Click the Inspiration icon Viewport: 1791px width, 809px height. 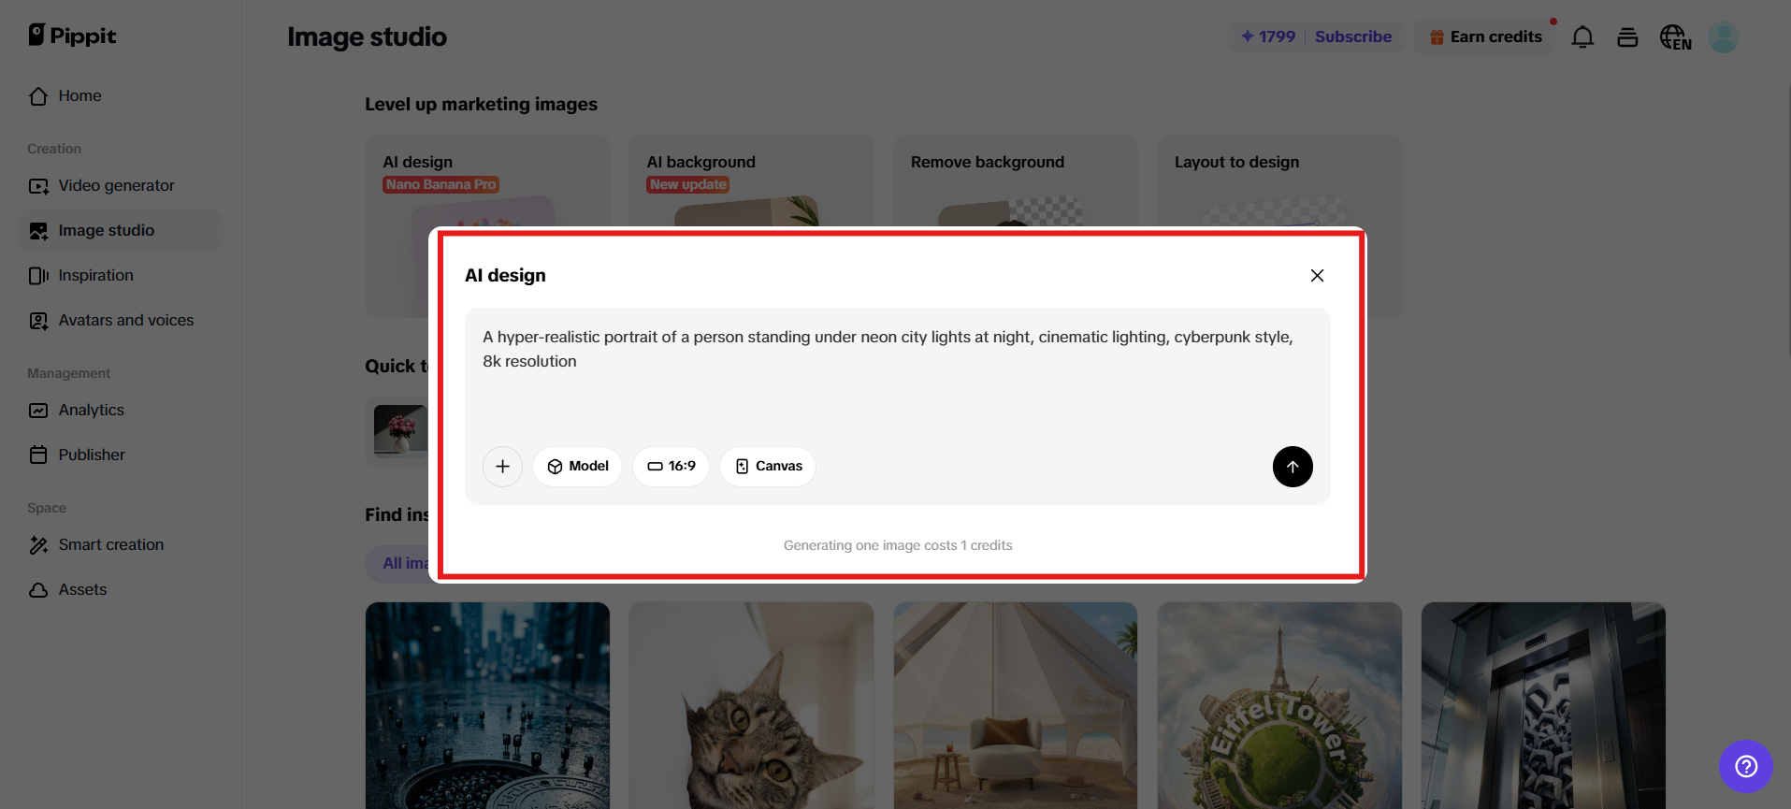38,276
